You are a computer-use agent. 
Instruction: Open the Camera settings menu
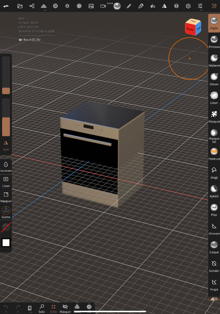[103, 6]
